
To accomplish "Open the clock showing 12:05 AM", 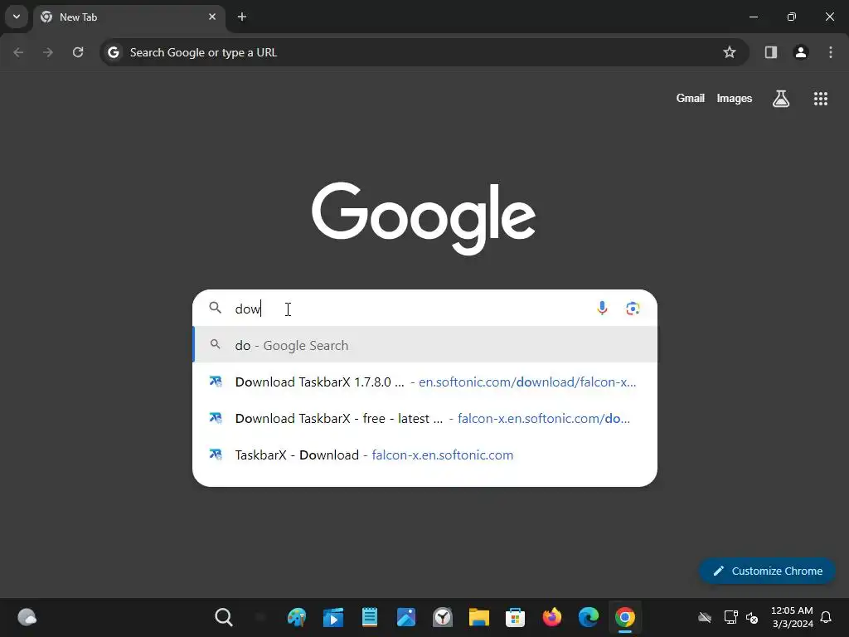I will tap(792, 617).
